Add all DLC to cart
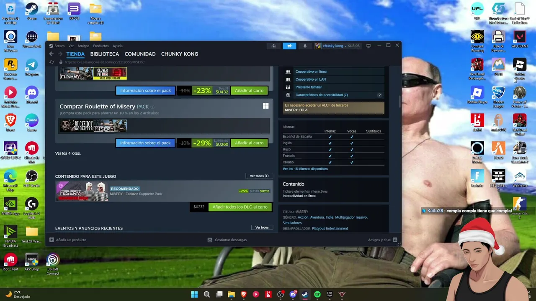 pyautogui.click(x=240, y=207)
